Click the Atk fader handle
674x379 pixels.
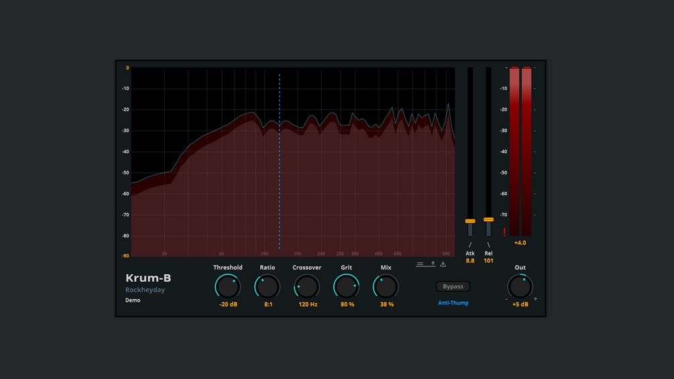pos(470,221)
